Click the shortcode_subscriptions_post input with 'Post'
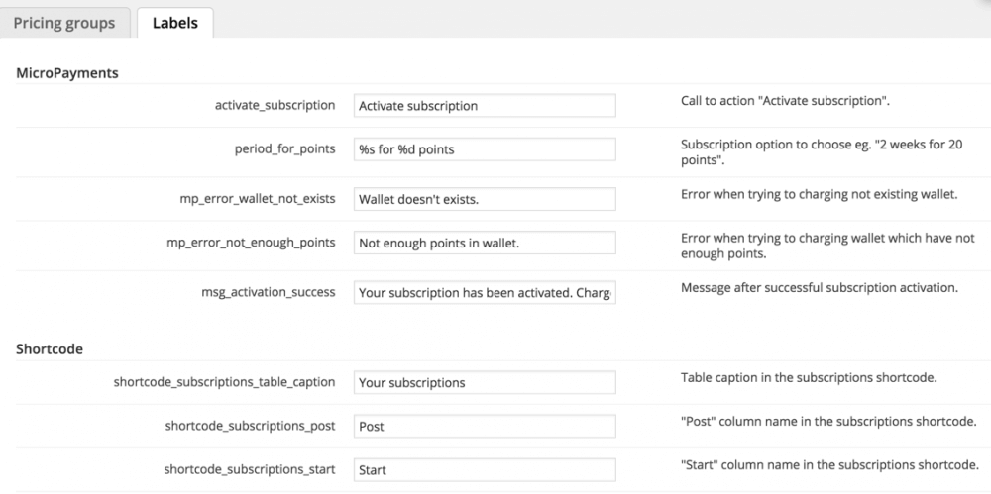This screenshot has width=991, height=494. 485,426
